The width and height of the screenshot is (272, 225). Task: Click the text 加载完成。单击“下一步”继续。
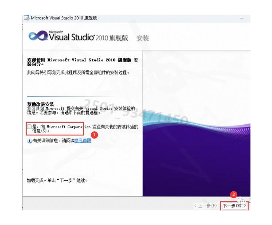click(57, 180)
